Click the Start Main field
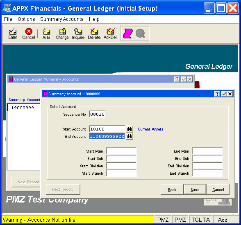 [121, 151]
